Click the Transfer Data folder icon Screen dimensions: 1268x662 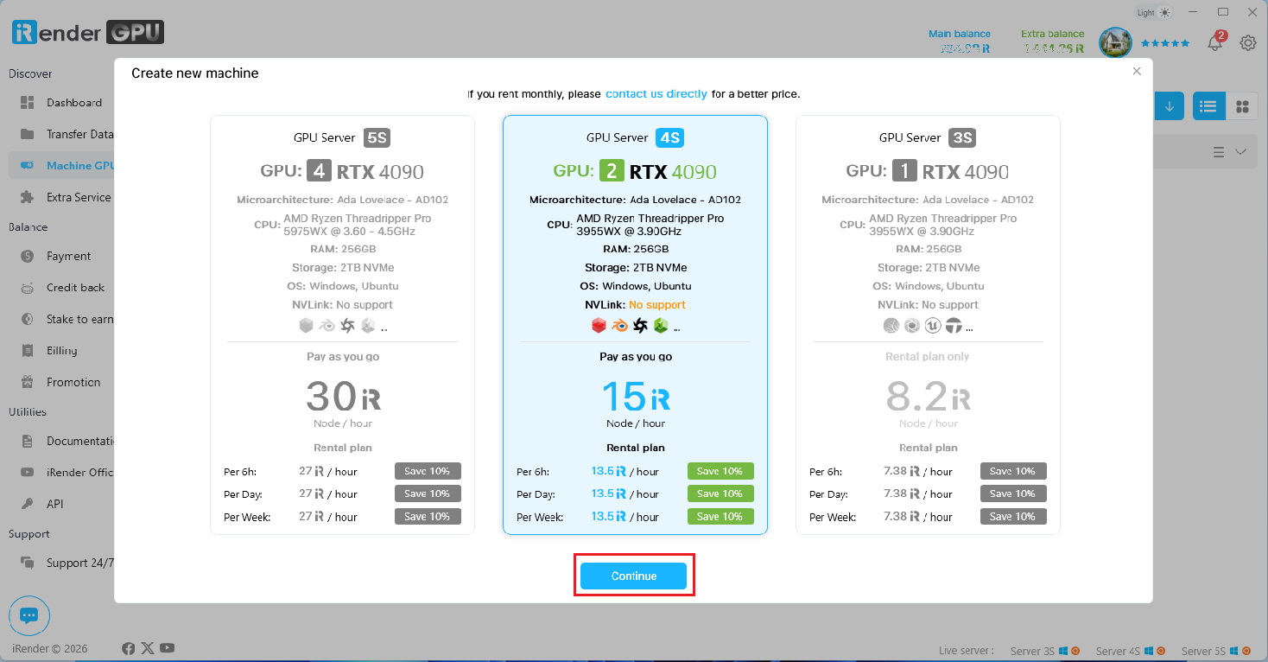28,134
